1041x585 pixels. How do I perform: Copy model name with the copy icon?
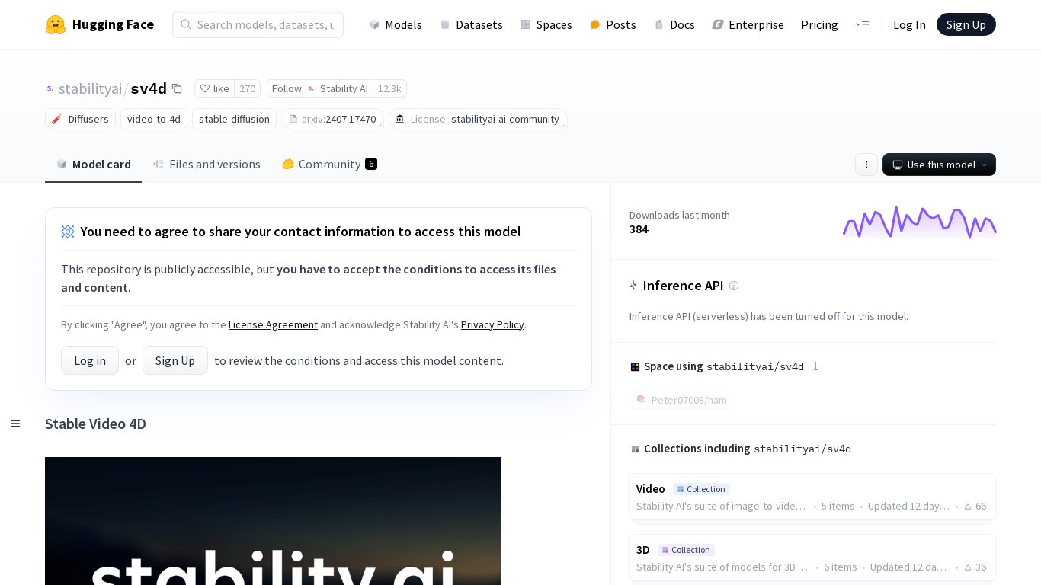point(177,88)
